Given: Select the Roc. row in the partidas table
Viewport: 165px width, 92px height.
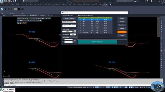Looking at the screenshot, I should 95,29.
